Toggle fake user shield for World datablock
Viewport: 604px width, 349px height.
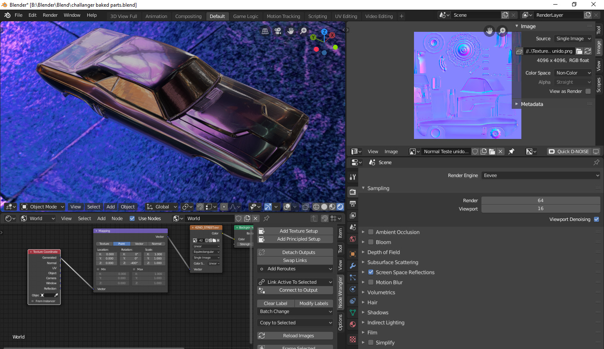pos(239,218)
